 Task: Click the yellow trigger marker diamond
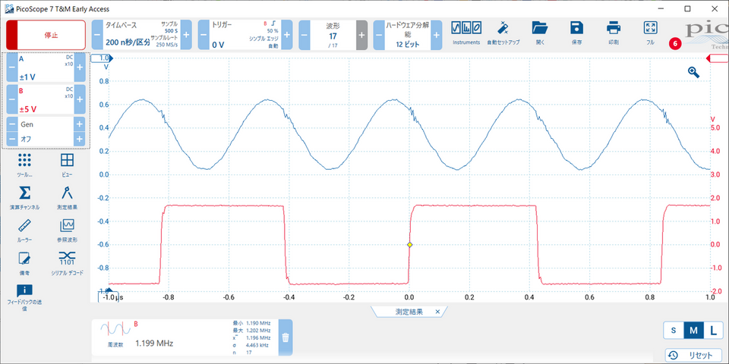(x=409, y=245)
